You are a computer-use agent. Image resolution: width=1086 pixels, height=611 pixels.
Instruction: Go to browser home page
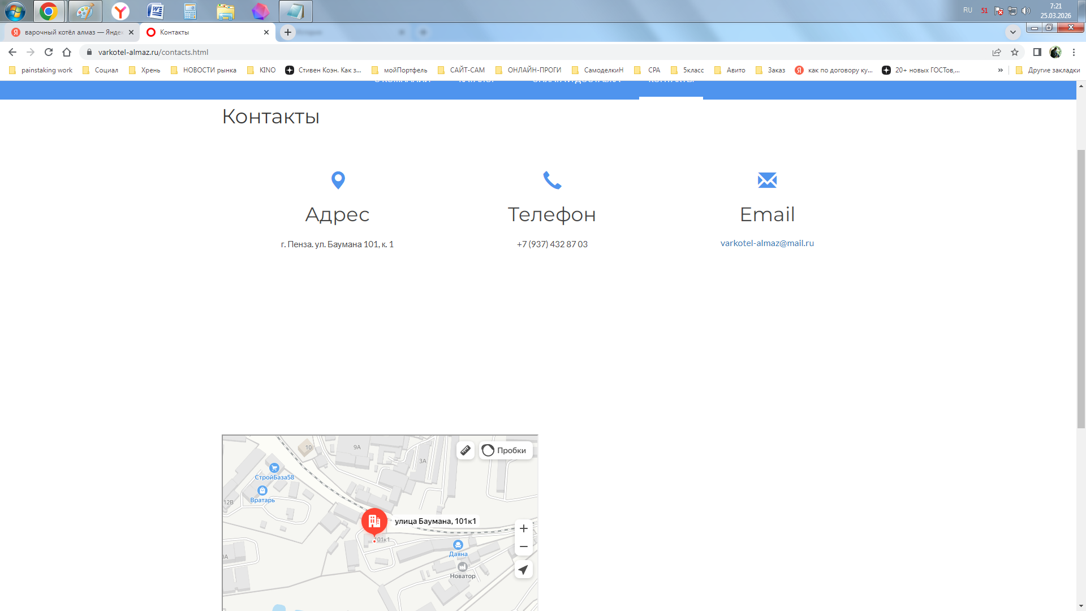pos(67,52)
